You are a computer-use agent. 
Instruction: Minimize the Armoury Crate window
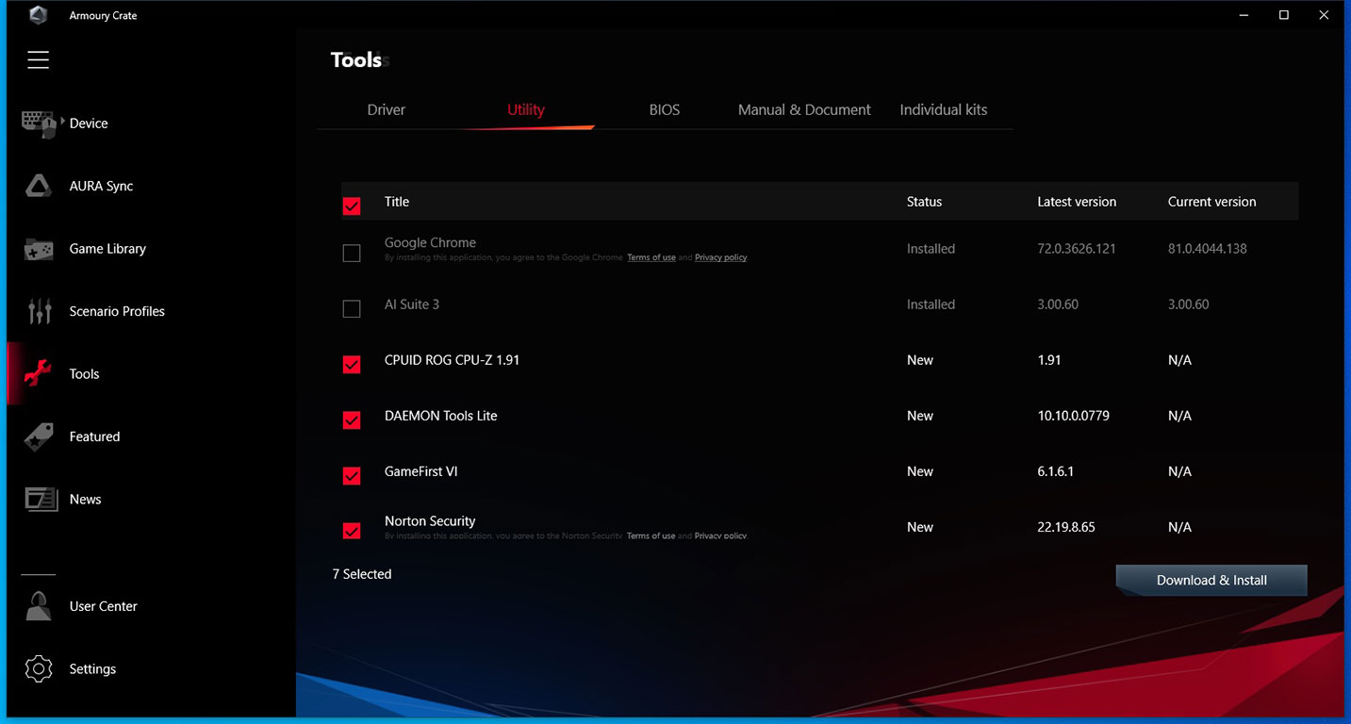pyautogui.click(x=1243, y=15)
